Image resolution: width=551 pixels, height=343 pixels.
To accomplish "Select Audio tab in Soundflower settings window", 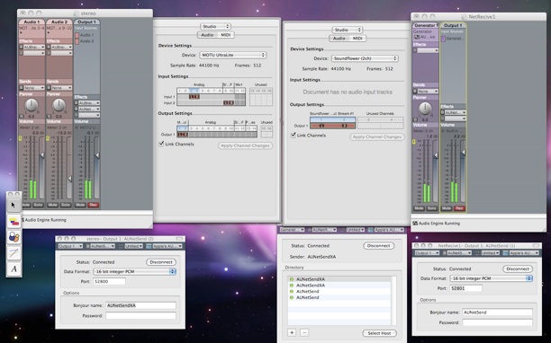I will tap(339, 39).
